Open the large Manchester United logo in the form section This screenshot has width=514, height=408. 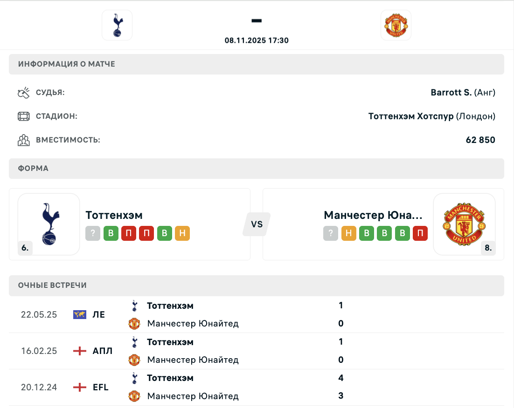pos(464,224)
